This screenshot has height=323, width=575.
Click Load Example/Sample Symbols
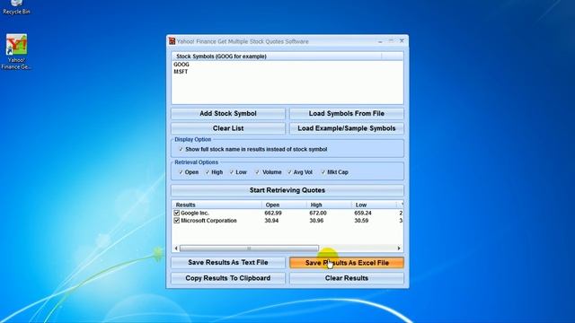[x=347, y=128]
